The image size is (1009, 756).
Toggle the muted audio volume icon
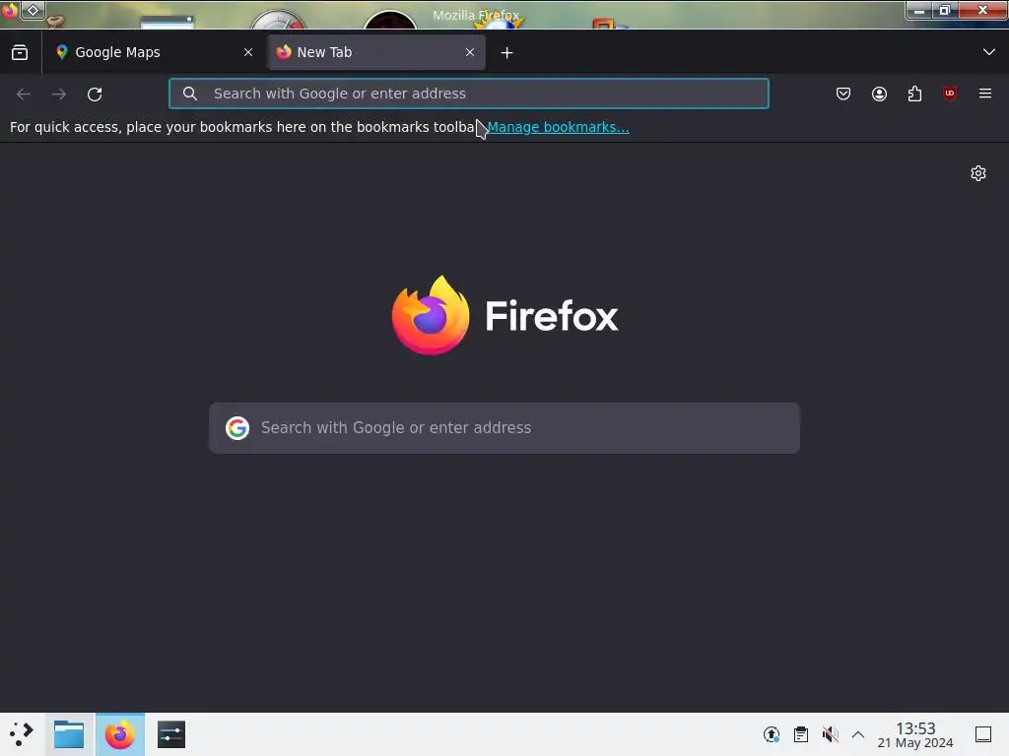point(830,734)
